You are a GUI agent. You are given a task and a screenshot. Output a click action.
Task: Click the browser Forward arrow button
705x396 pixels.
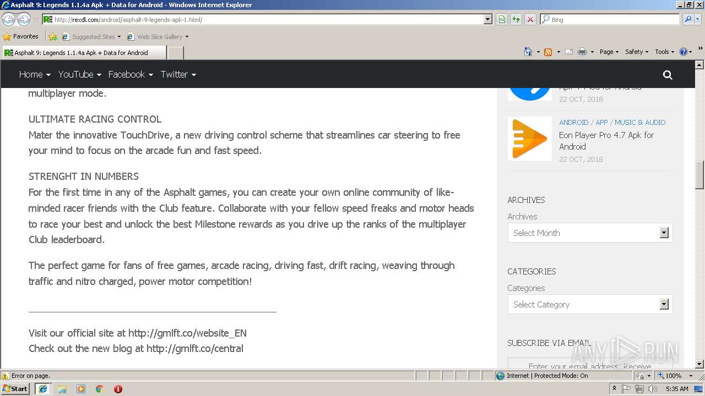point(24,20)
